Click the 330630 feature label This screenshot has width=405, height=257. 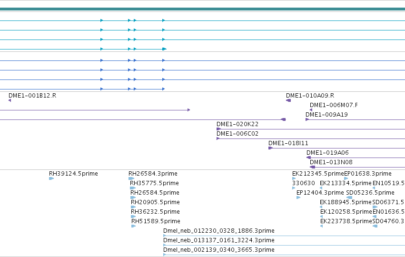pos(304,183)
